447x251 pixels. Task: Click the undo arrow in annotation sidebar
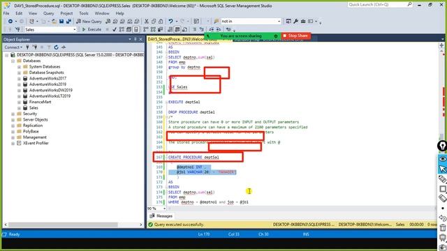pos(442,218)
